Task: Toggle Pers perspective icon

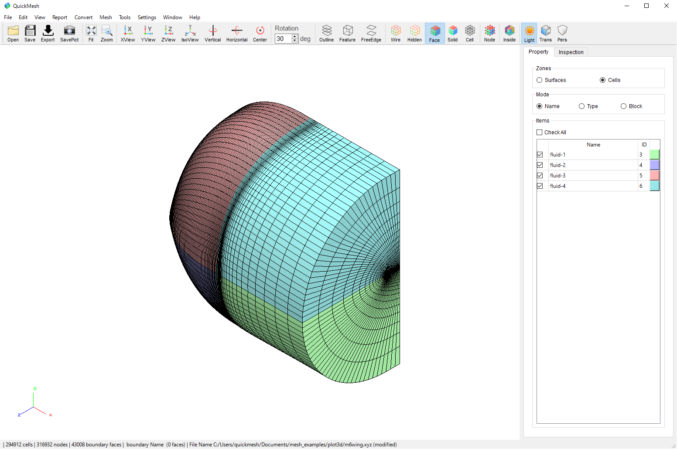Action: click(x=562, y=33)
